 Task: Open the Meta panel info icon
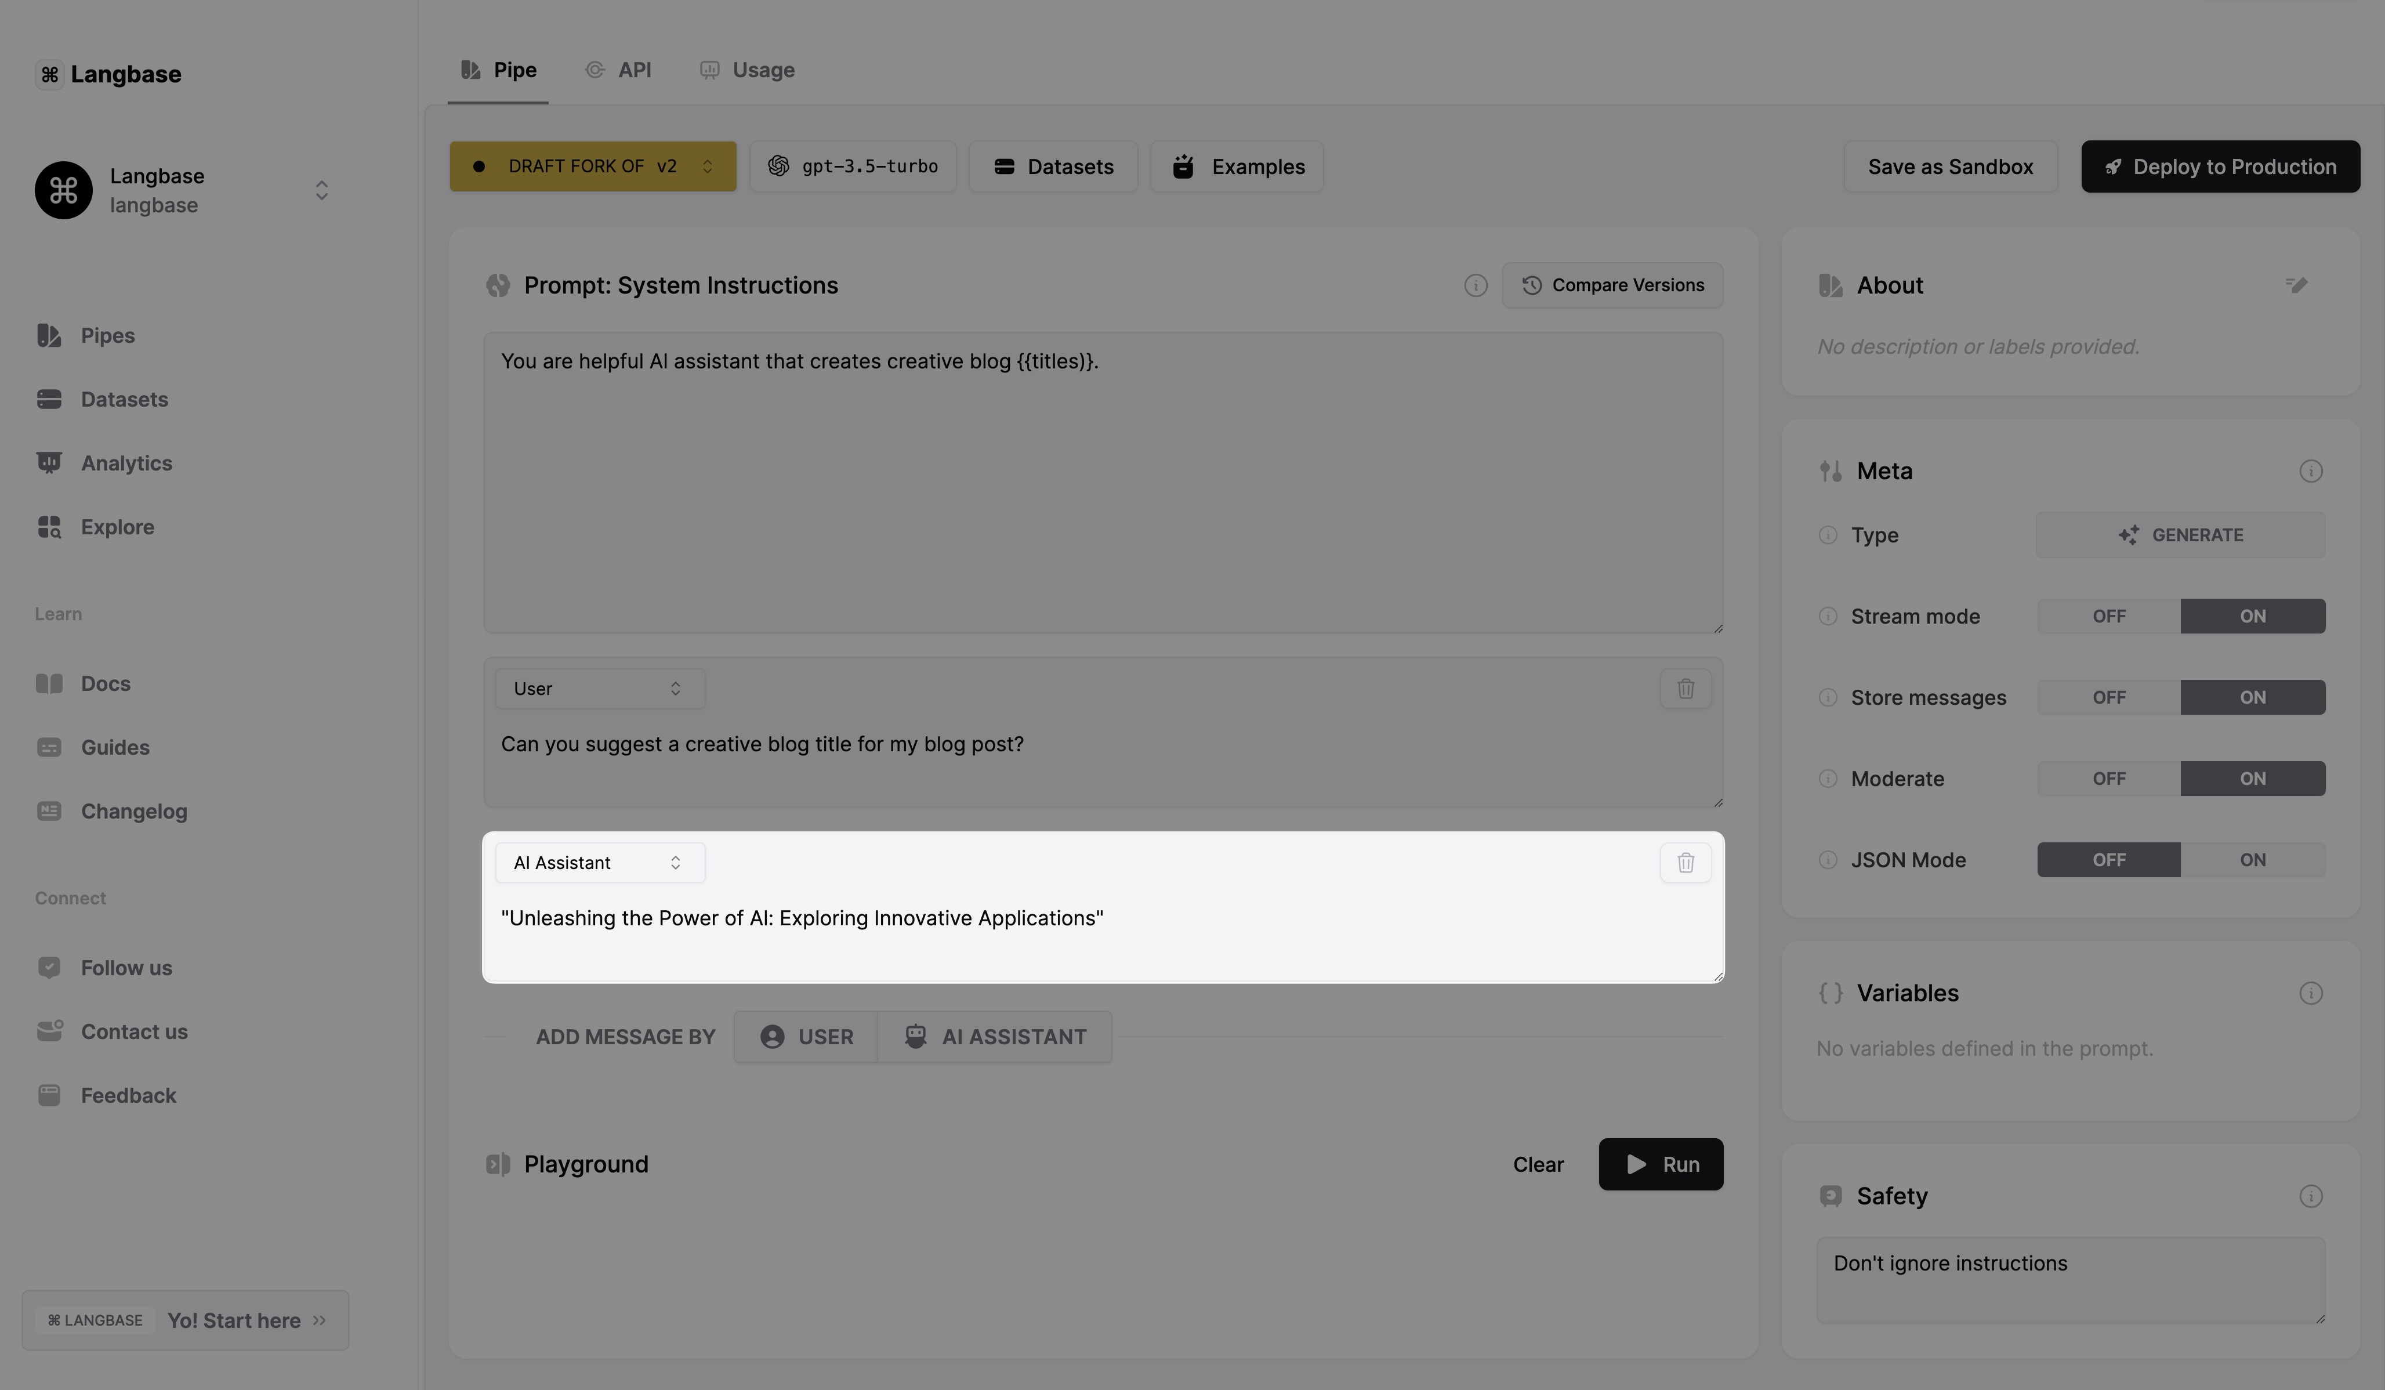(2310, 470)
